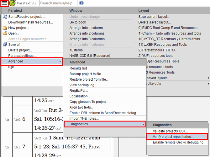
Task: Choose Delete project...
Action: pyautogui.click(x=20, y=50)
